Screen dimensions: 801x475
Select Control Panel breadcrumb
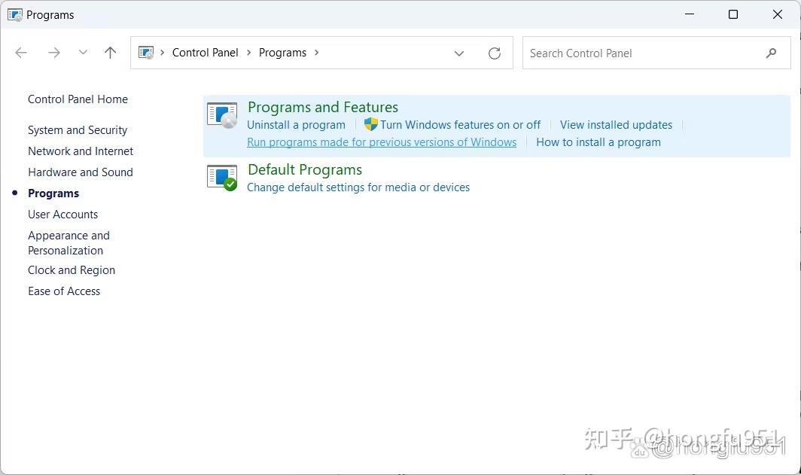(205, 53)
